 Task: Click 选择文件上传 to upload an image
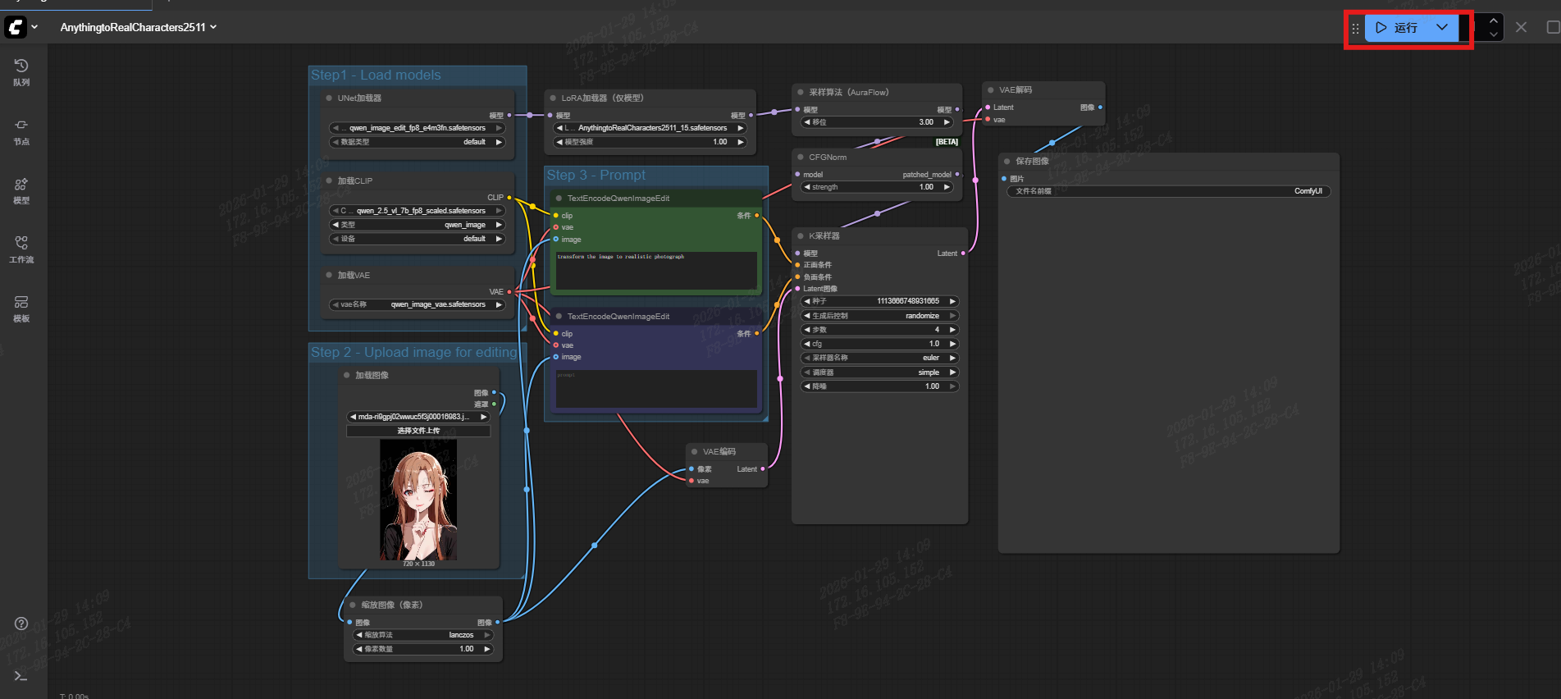418,431
